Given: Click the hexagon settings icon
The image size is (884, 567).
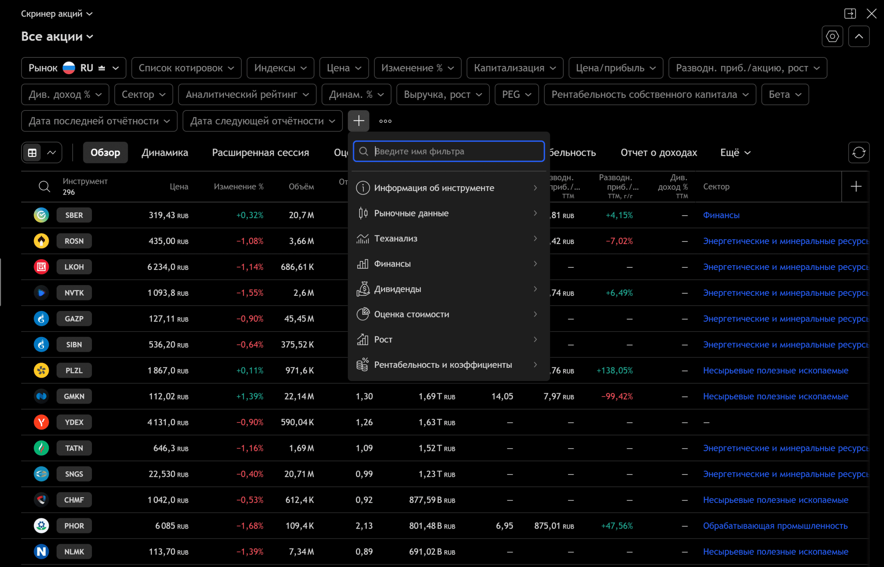Looking at the screenshot, I should click(832, 37).
